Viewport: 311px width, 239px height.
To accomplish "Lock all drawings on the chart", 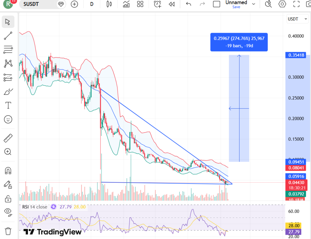I will (x=8, y=198).
